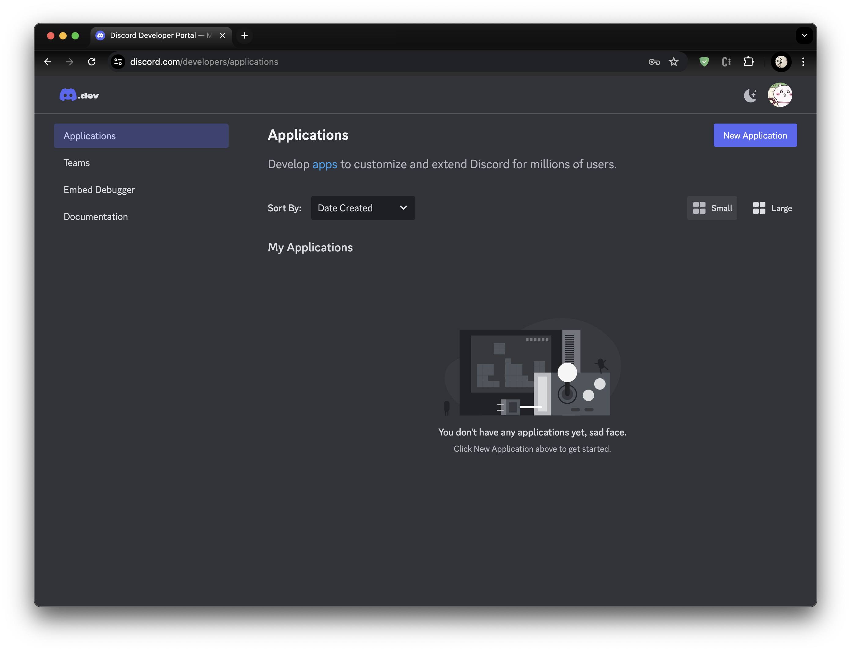Open the green shield extension
This screenshot has width=851, height=652.
[x=704, y=62]
